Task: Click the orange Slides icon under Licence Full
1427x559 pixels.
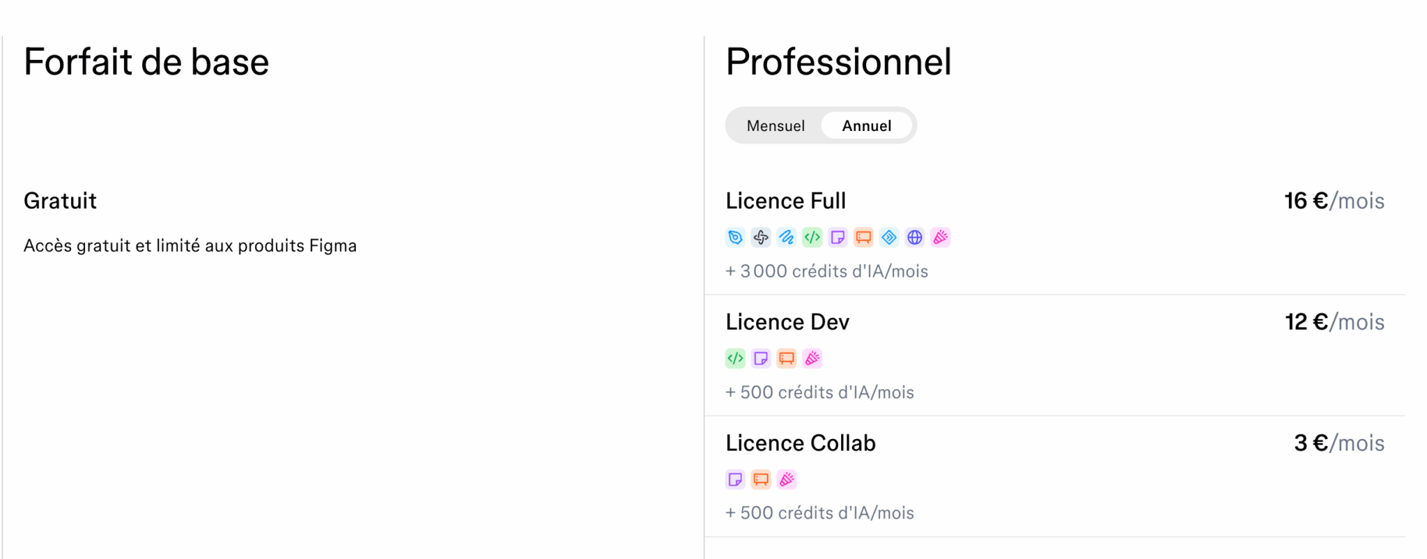Action: [x=863, y=238]
